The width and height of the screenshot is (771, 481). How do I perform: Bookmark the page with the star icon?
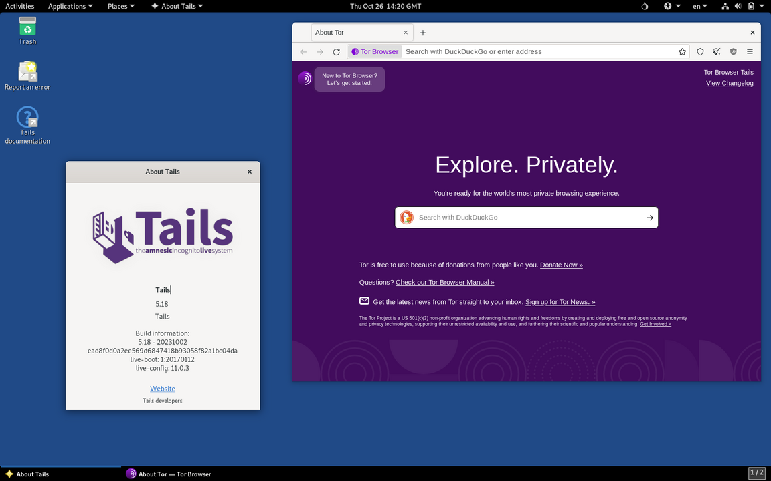point(682,51)
